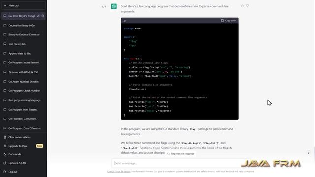Click the chat bubble icon beside JS menu with HTML
The image size is (315, 177).
[5, 72]
